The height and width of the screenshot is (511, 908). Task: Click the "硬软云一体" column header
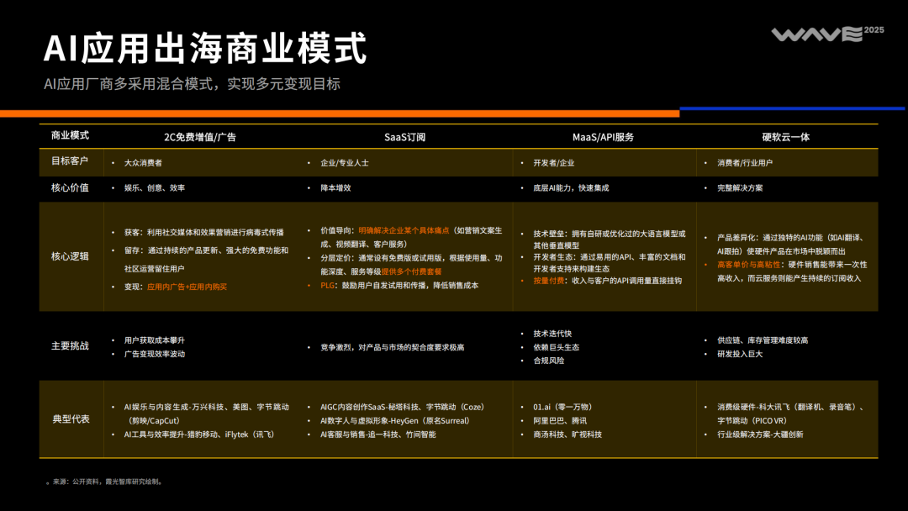pos(786,137)
